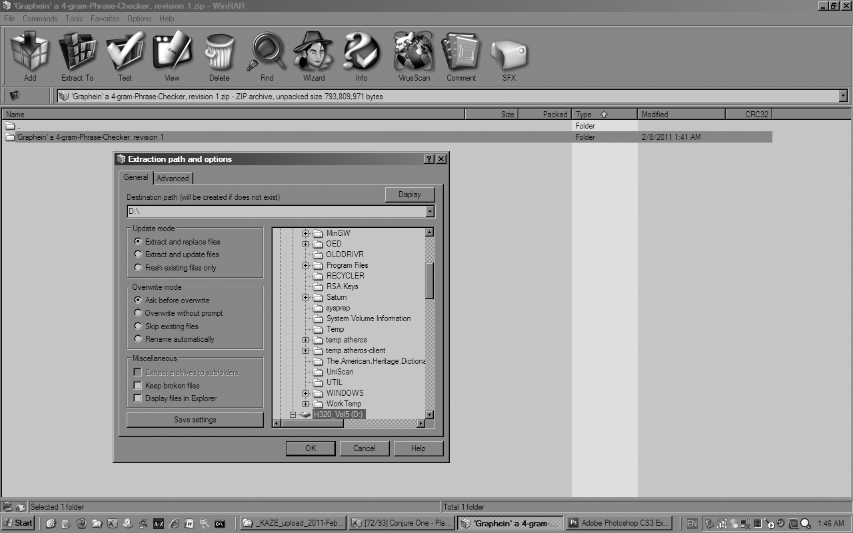The image size is (853, 533).
Task: Expand the Saturn folder node
Action: [305, 297]
